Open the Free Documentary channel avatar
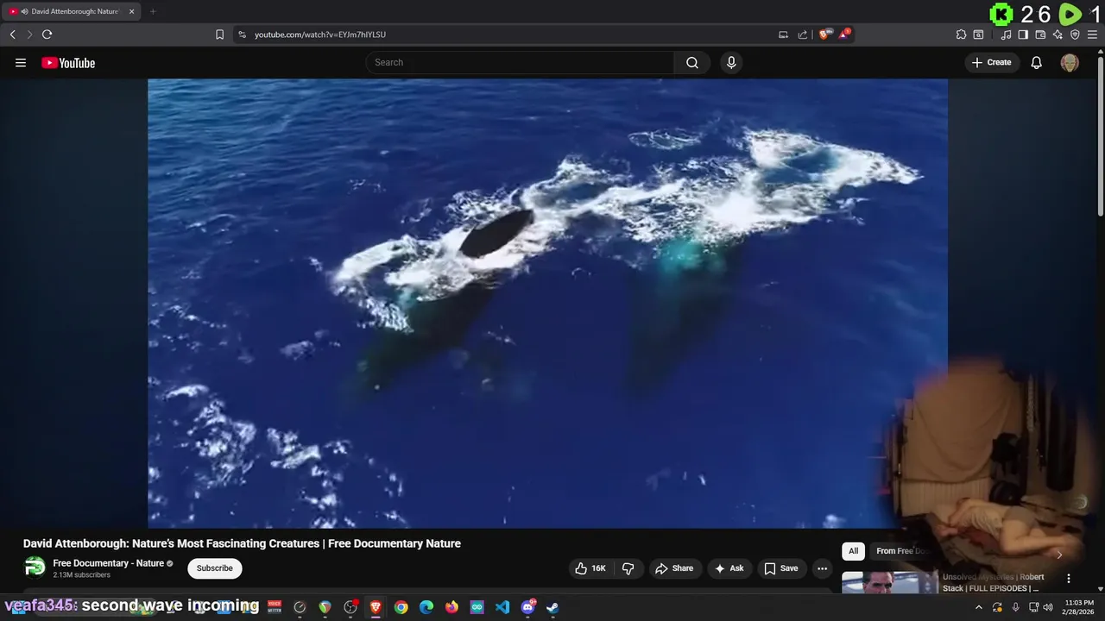Viewport: 1105px width, 621px height. coord(35,568)
